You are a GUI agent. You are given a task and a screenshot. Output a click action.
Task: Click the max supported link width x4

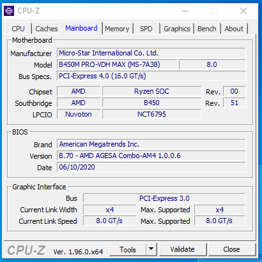pyautogui.click(x=220, y=210)
